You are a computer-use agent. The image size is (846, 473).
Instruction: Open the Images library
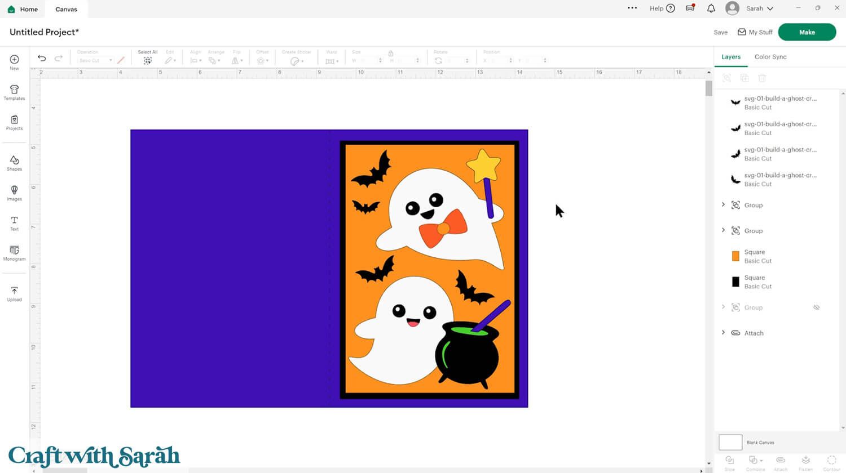[14, 193]
